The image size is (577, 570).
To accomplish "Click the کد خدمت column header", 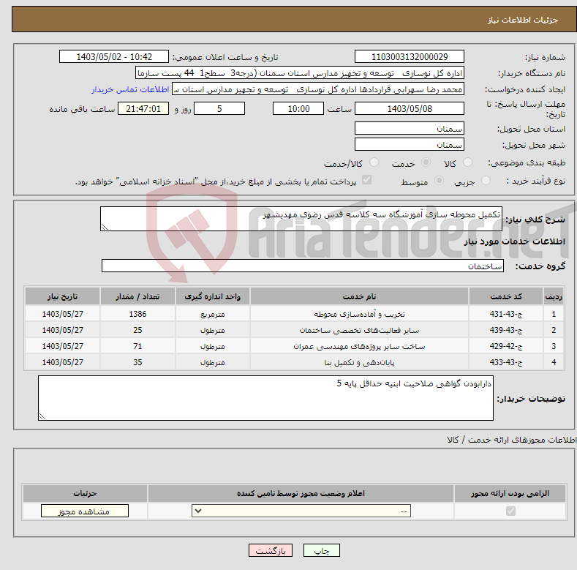I will (x=506, y=296).
